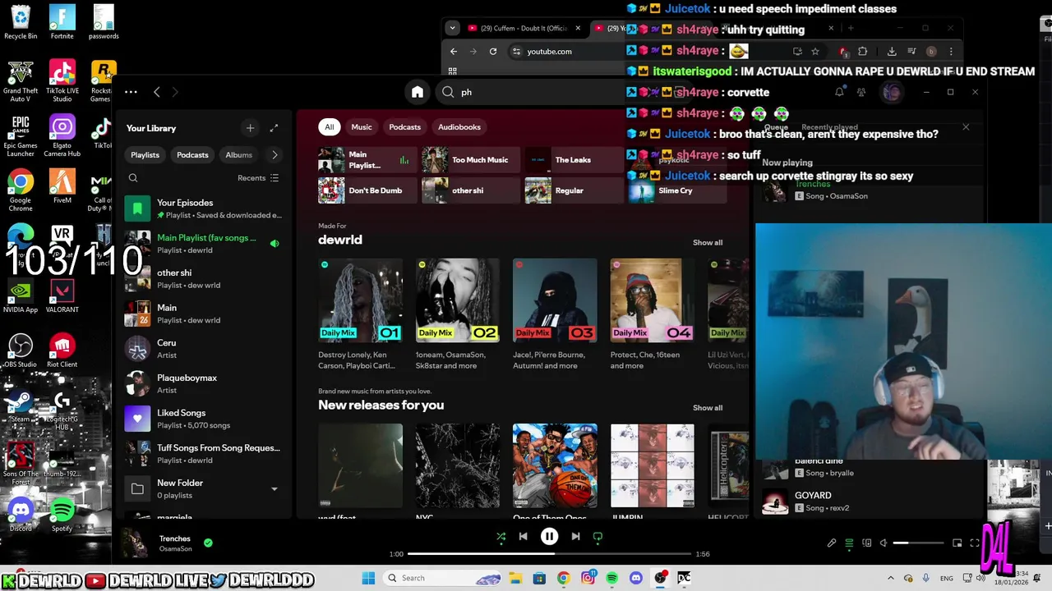Pause the current song
Screen dimensions: 1052x591
pyautogui.click(x=549, y=536)
